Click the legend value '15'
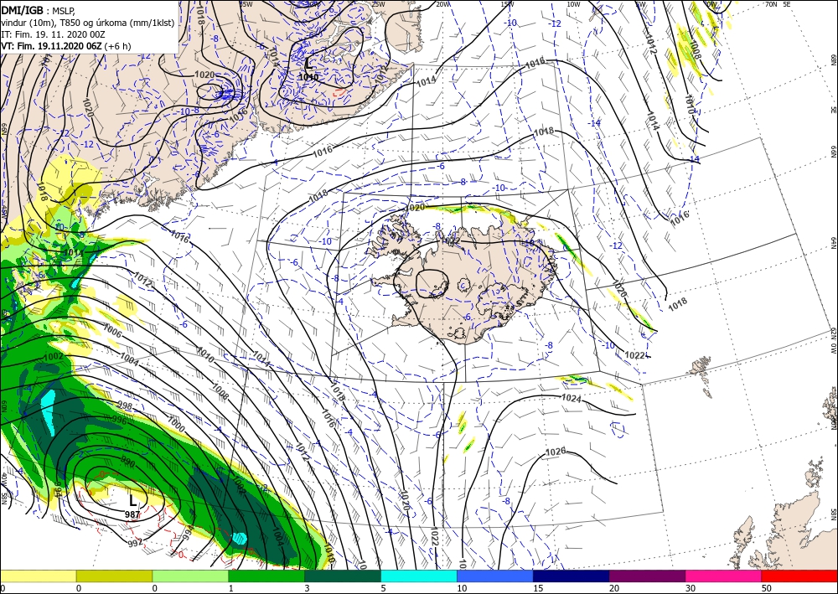This screenshot has height=594, width=838. coord(538,588)
